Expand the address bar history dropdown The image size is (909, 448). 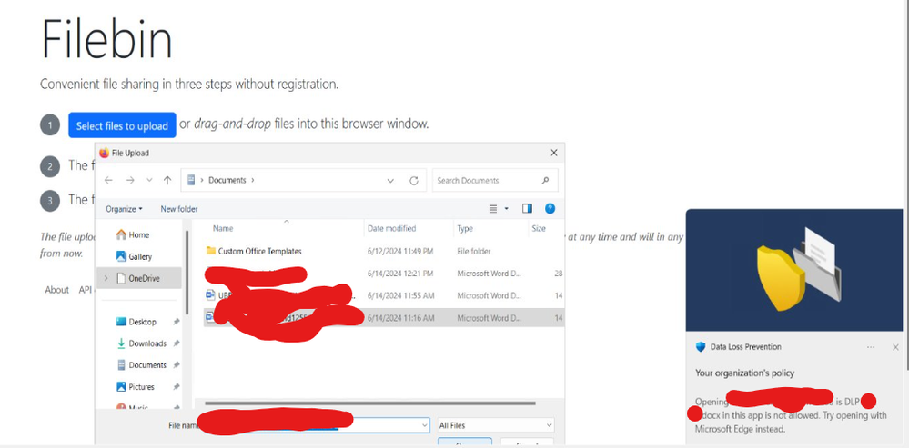(x=390, y=181)
